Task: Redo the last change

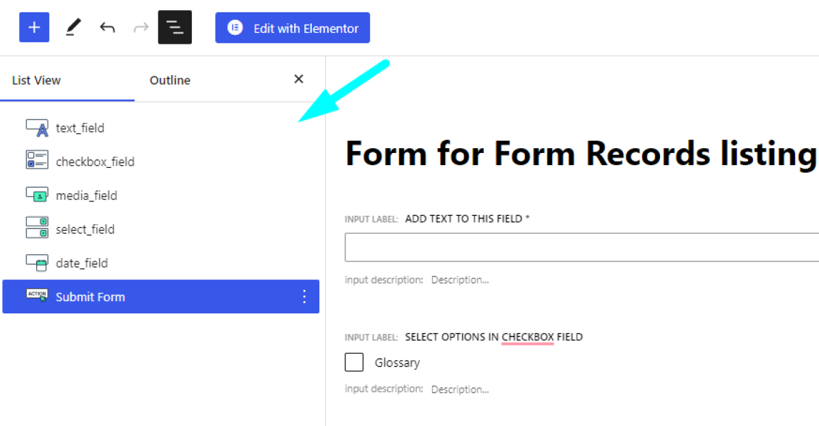Action: click(x=141, y=27)
